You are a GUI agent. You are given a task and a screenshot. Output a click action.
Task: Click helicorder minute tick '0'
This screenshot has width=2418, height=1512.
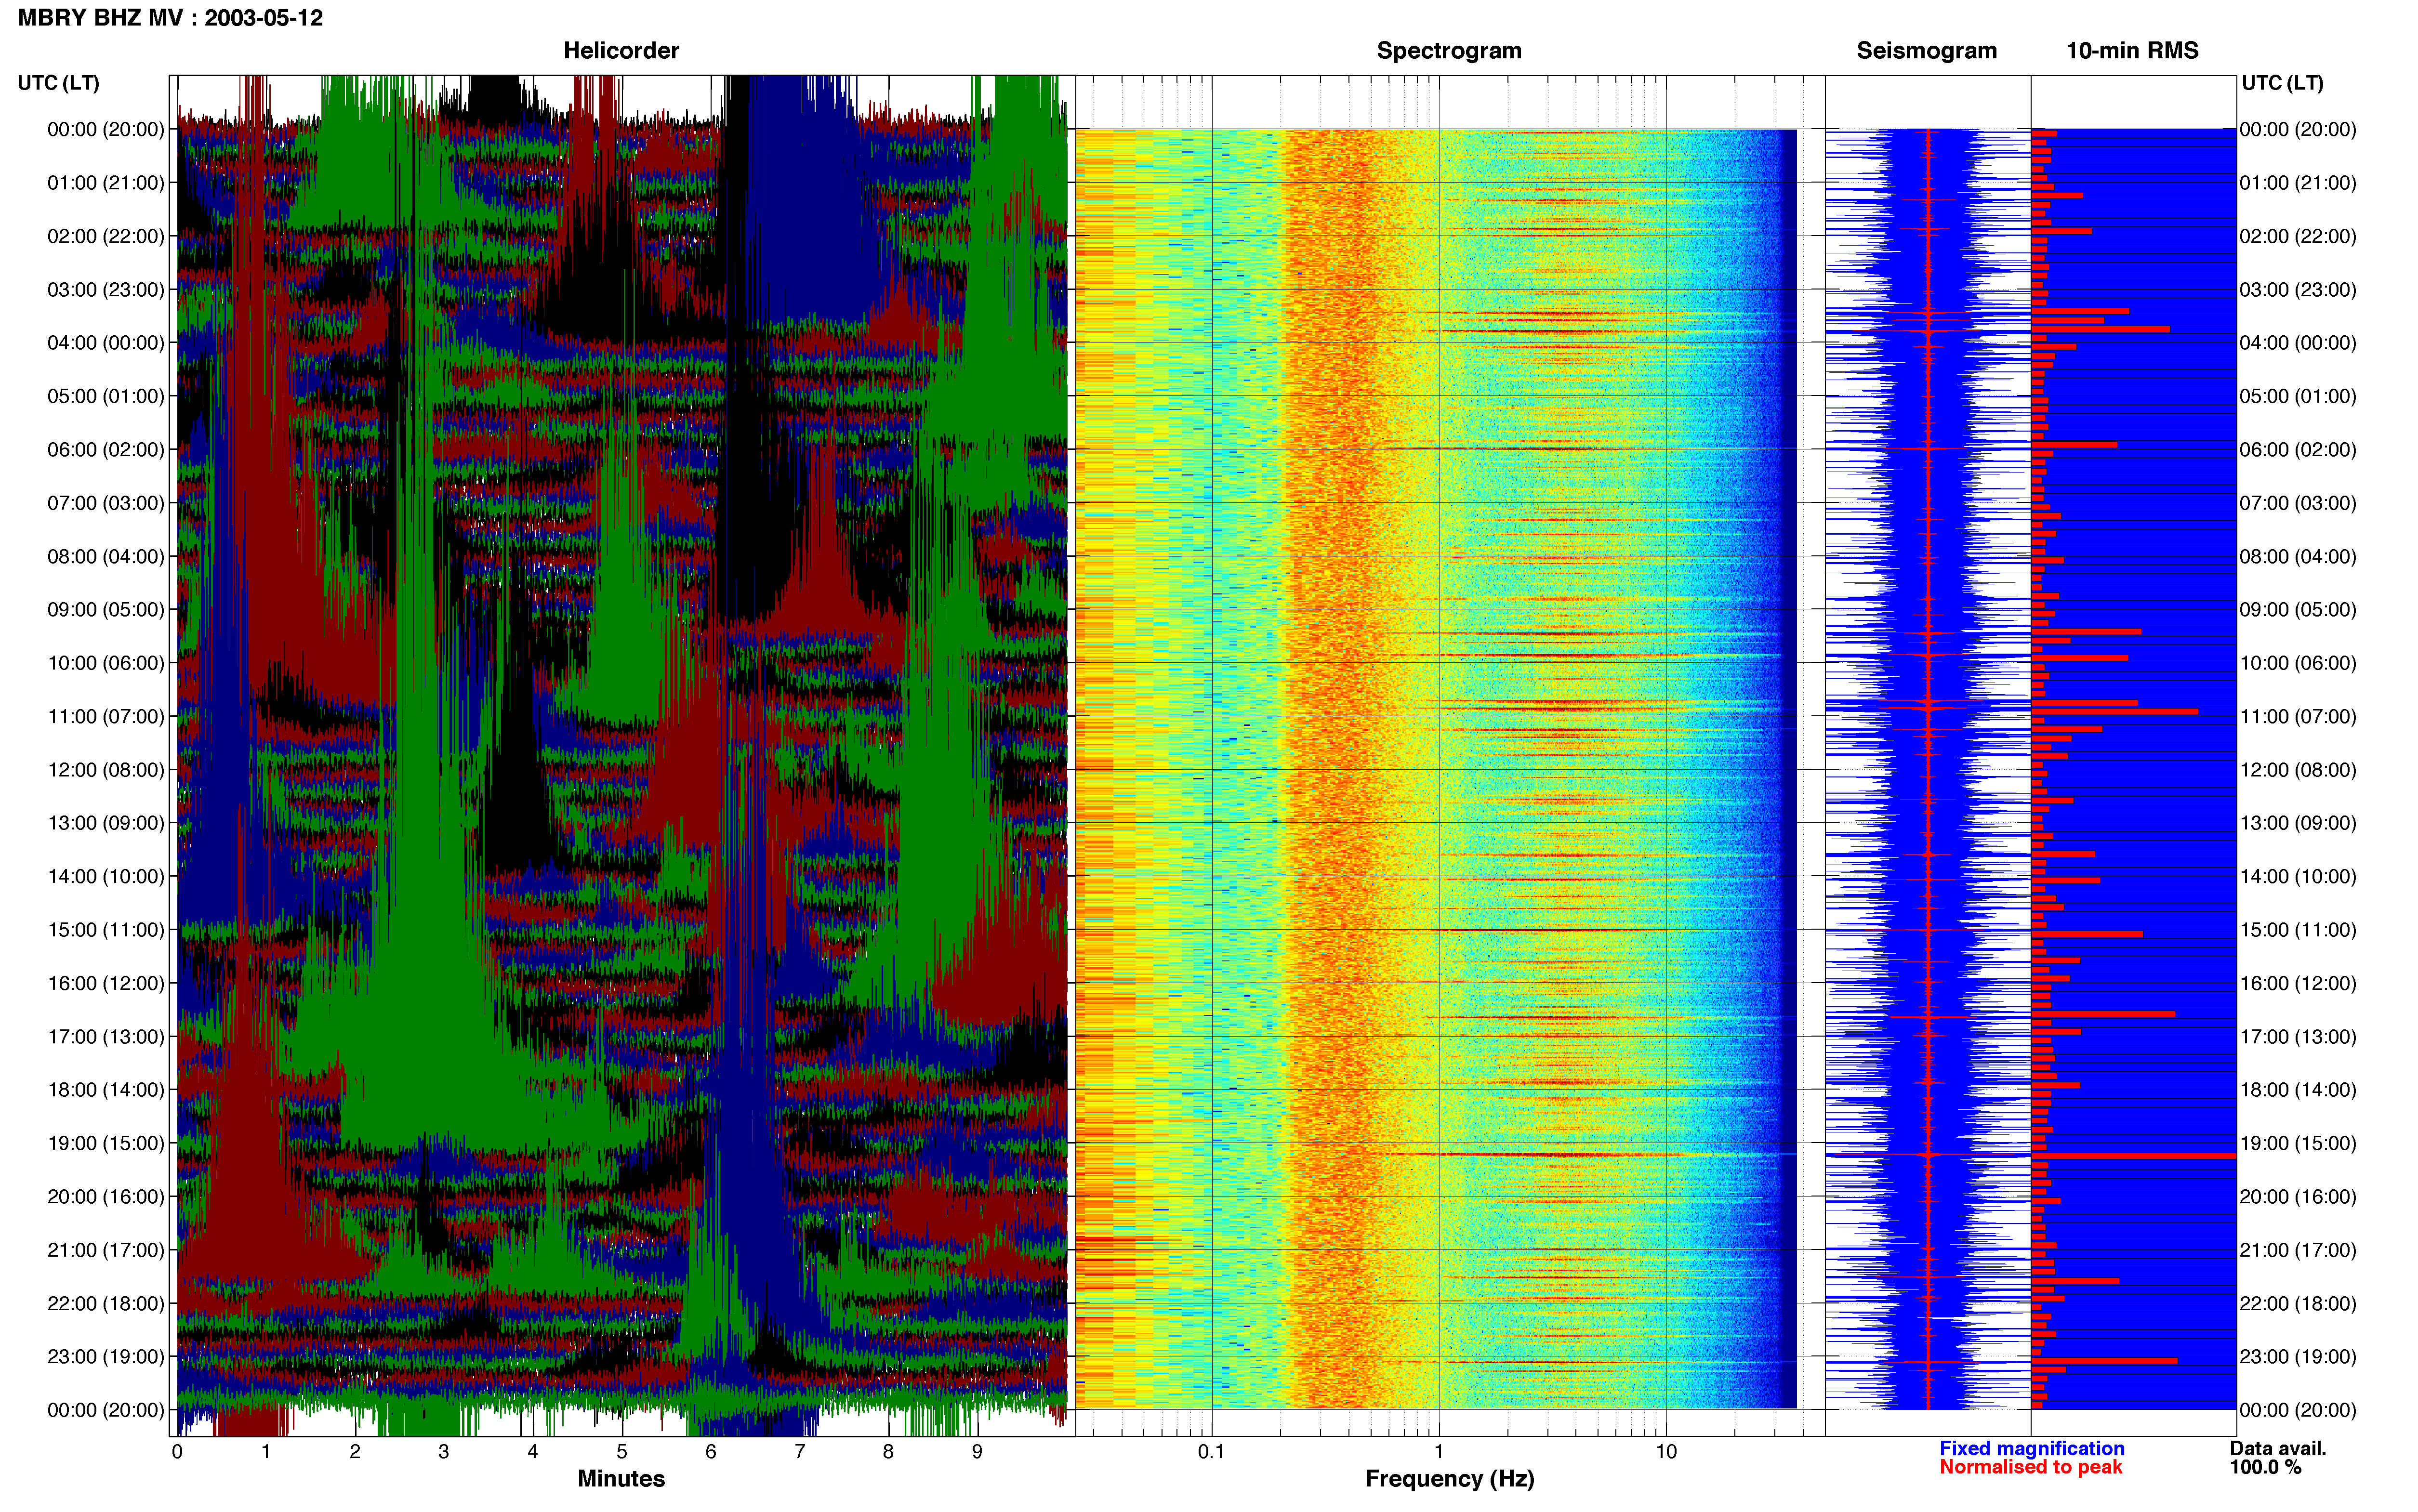pos(177,1452)
